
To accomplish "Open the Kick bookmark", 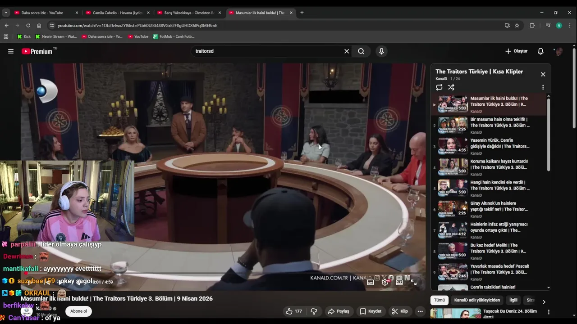I will 24,36.
